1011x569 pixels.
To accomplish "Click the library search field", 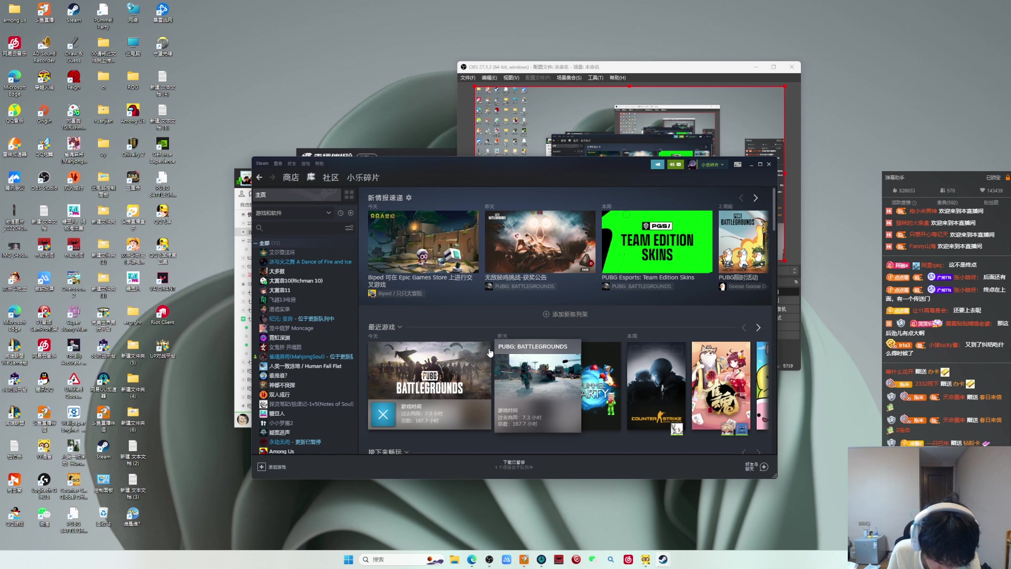I will [x=300, y=228].
